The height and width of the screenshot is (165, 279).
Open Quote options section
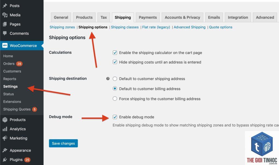[x=221, y=27]
